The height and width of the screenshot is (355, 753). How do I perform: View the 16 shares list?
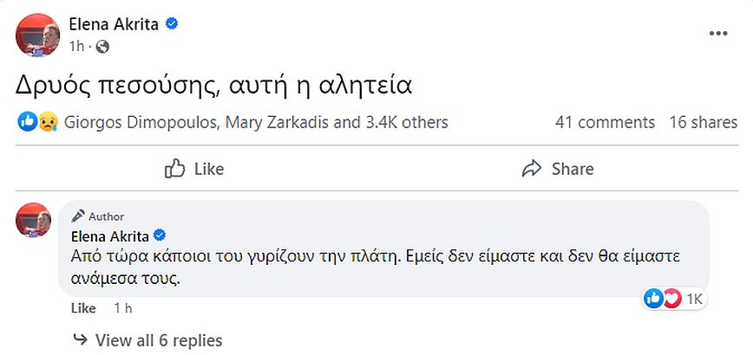click(703, 123)
